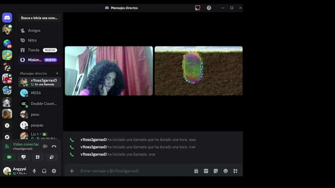The image size is (335, 188).
Task: Click the webcam video tile
Action: tap(109, 71)
